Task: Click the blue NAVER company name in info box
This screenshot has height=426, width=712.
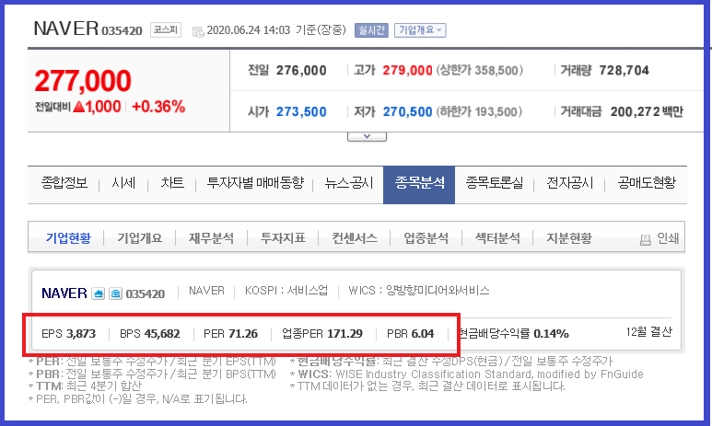Action: coord(64,294)
